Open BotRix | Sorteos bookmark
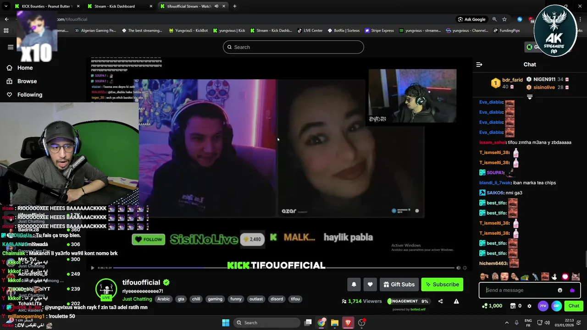The image size is (587, 330). [x=344, y=31]
